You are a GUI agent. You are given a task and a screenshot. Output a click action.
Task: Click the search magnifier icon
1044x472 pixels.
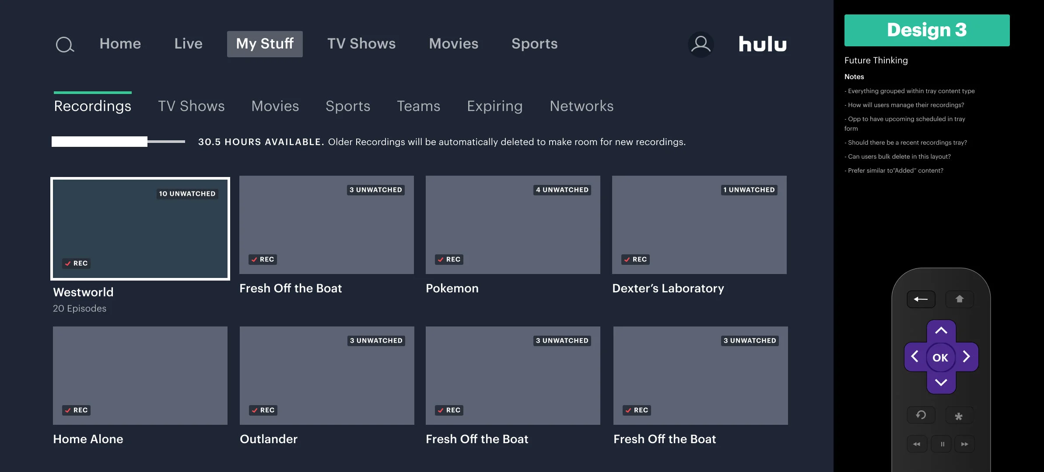click(x=65, y=44)
